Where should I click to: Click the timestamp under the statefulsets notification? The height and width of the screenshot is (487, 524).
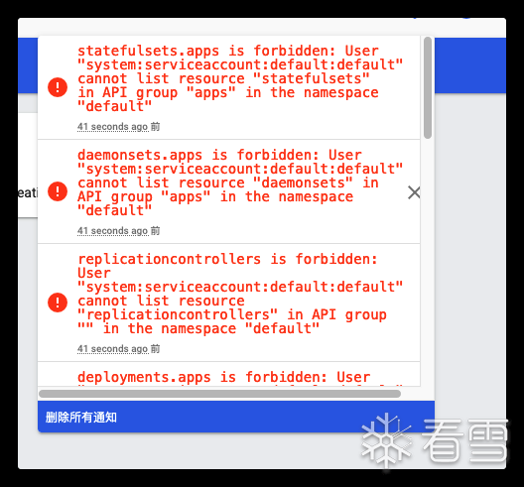(x=119, y=127)
